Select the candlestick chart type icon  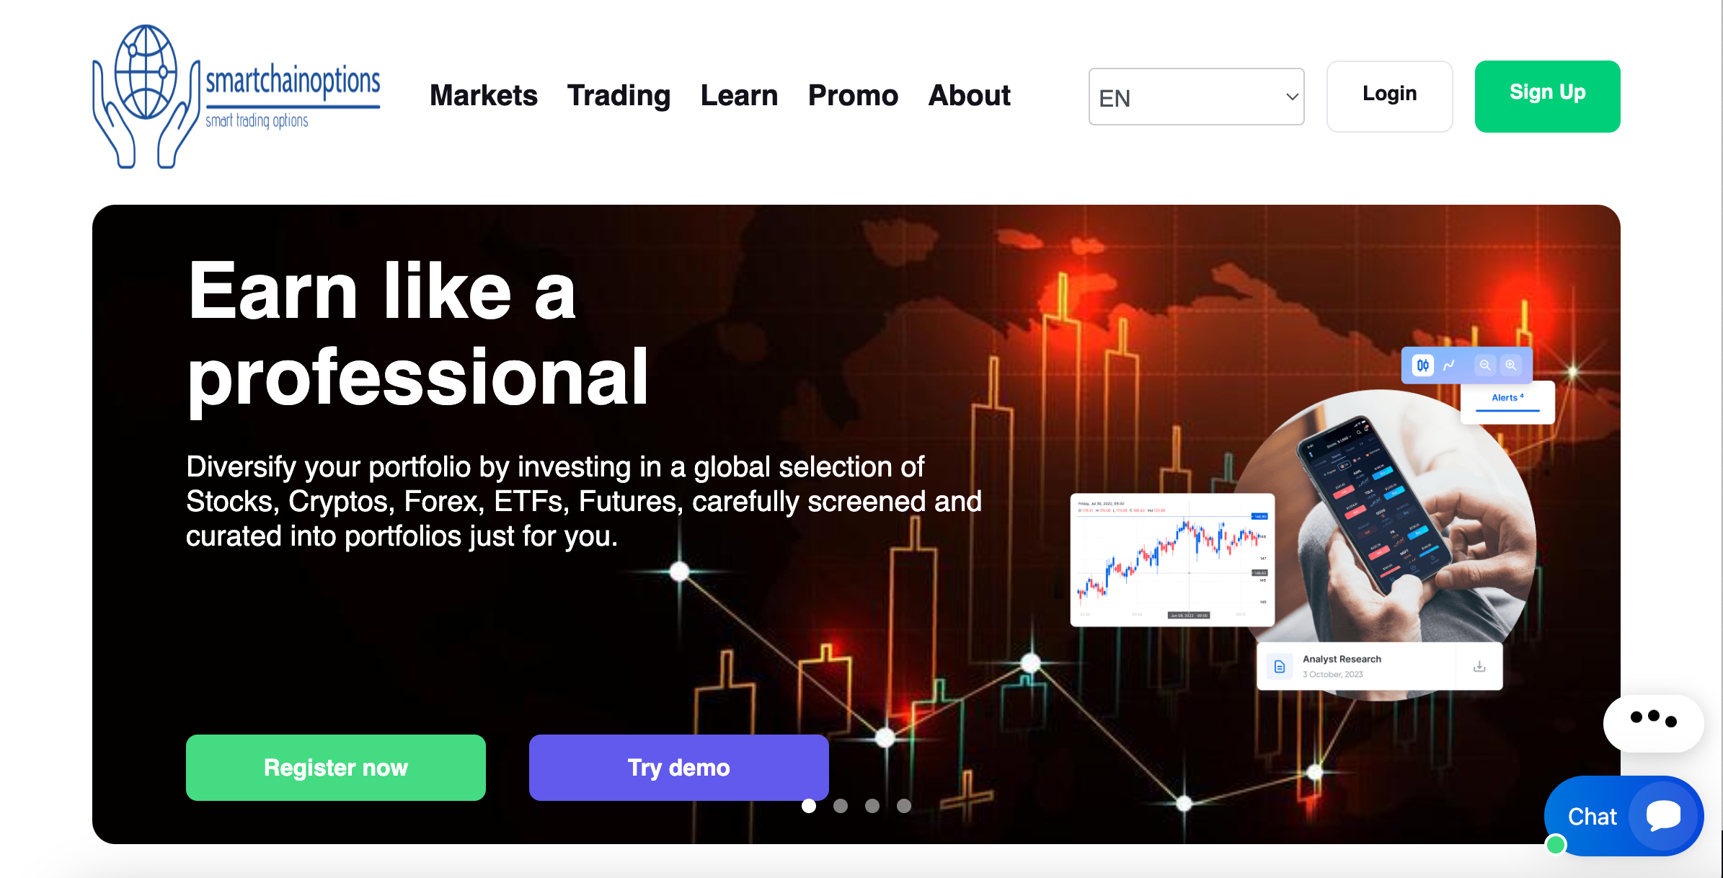[1422, 365]
